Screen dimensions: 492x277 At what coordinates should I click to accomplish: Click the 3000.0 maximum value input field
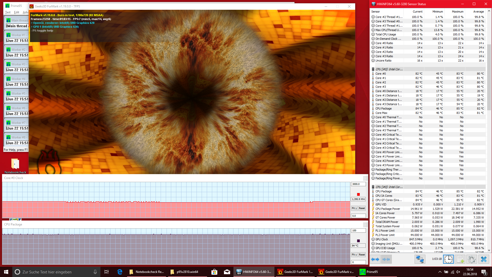(x=358, y=184)
